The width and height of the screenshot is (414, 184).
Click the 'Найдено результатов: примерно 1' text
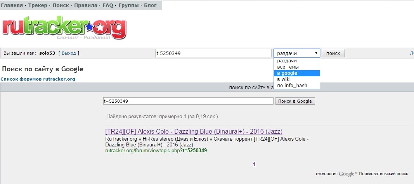click(162, 116)
